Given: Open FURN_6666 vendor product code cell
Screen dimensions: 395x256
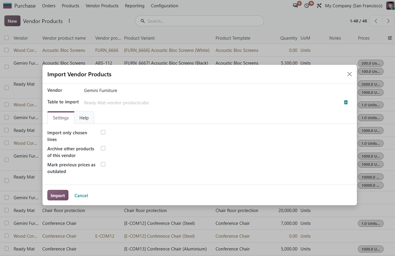Looking at the screenshot, I should click(107, 50).
